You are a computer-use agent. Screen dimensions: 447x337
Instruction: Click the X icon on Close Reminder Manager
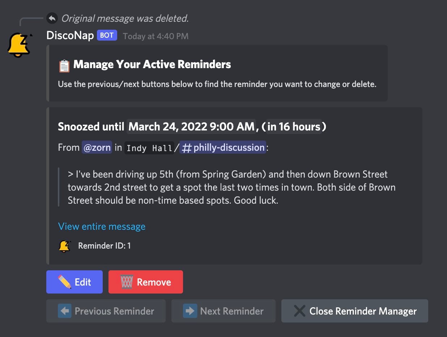[299, 311]
